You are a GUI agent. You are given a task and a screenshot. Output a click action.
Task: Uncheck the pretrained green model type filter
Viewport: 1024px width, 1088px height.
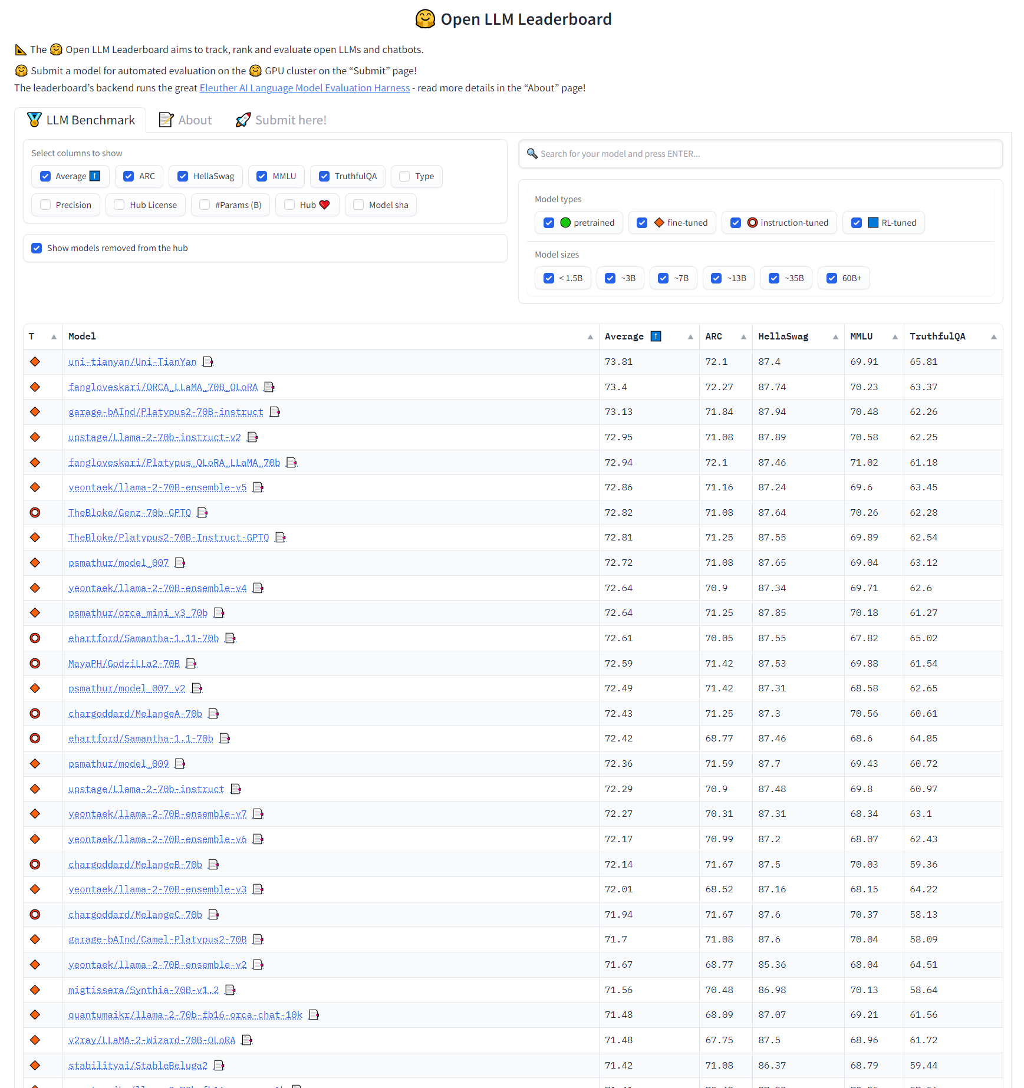pyautogui.click(x=549, y=223)
